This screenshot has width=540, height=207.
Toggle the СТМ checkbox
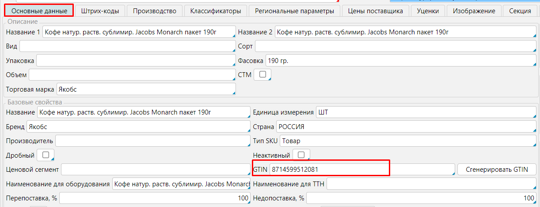(x=262, y=74)
